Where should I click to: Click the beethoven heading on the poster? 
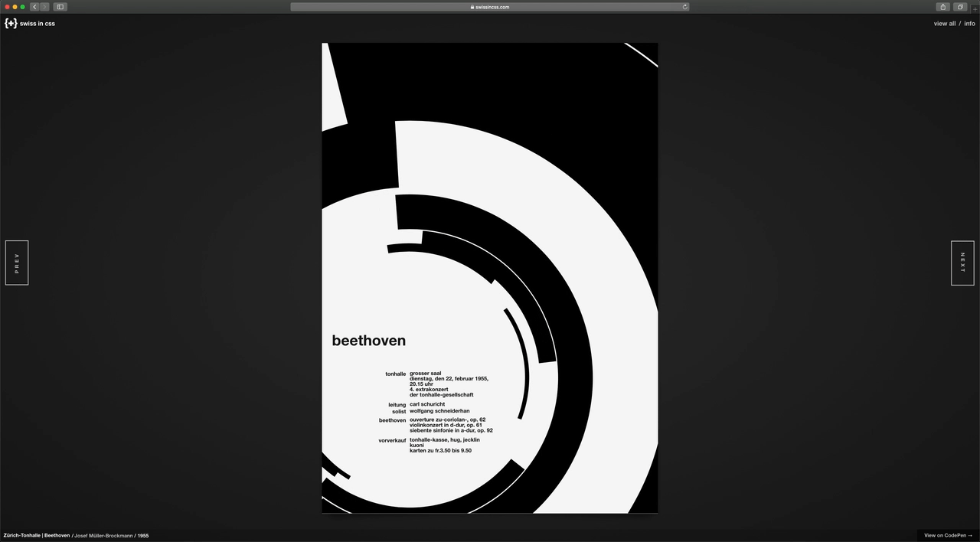pos(369,341)
